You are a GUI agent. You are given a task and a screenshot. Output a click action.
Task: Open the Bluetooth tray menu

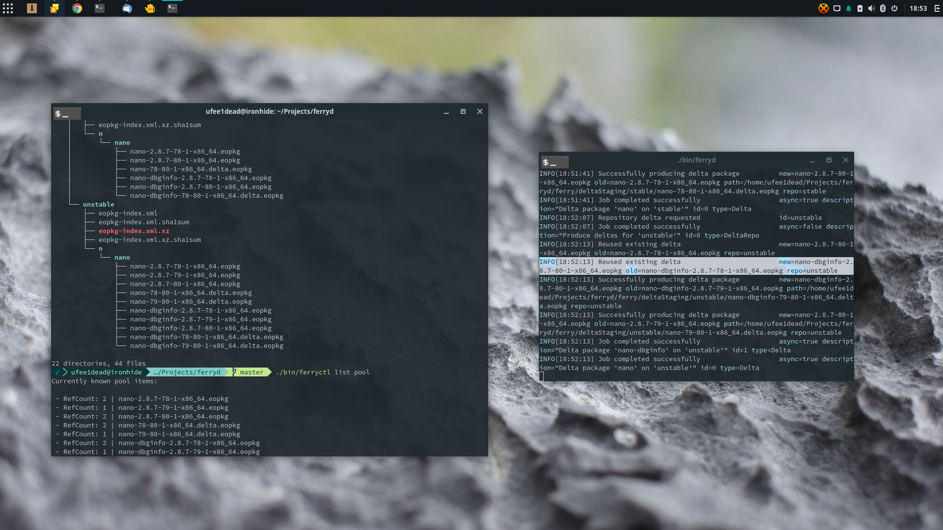tap(883, 8)
